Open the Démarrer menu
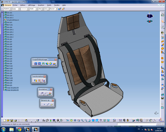Viewport: 166px width, 132px height. (8, 5)
